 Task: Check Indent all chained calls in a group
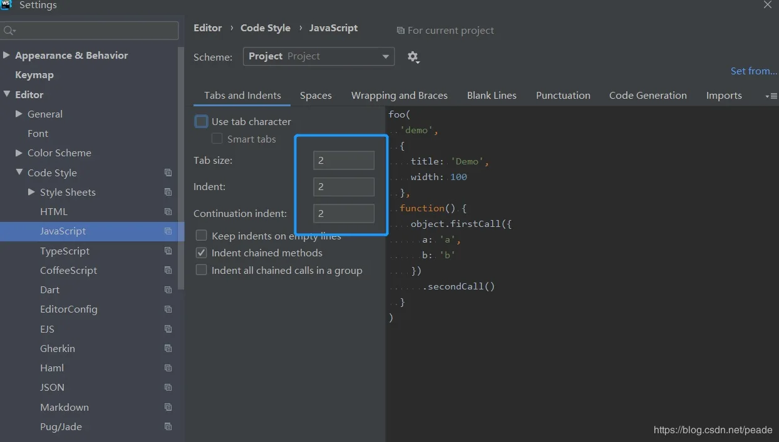pos(201,270)
